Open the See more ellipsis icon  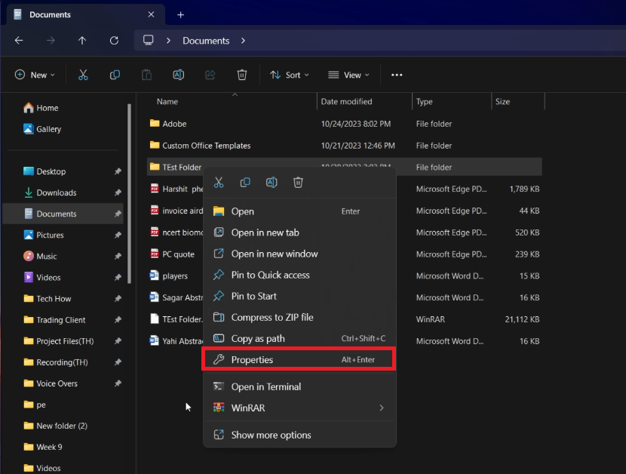click(397, 75)
